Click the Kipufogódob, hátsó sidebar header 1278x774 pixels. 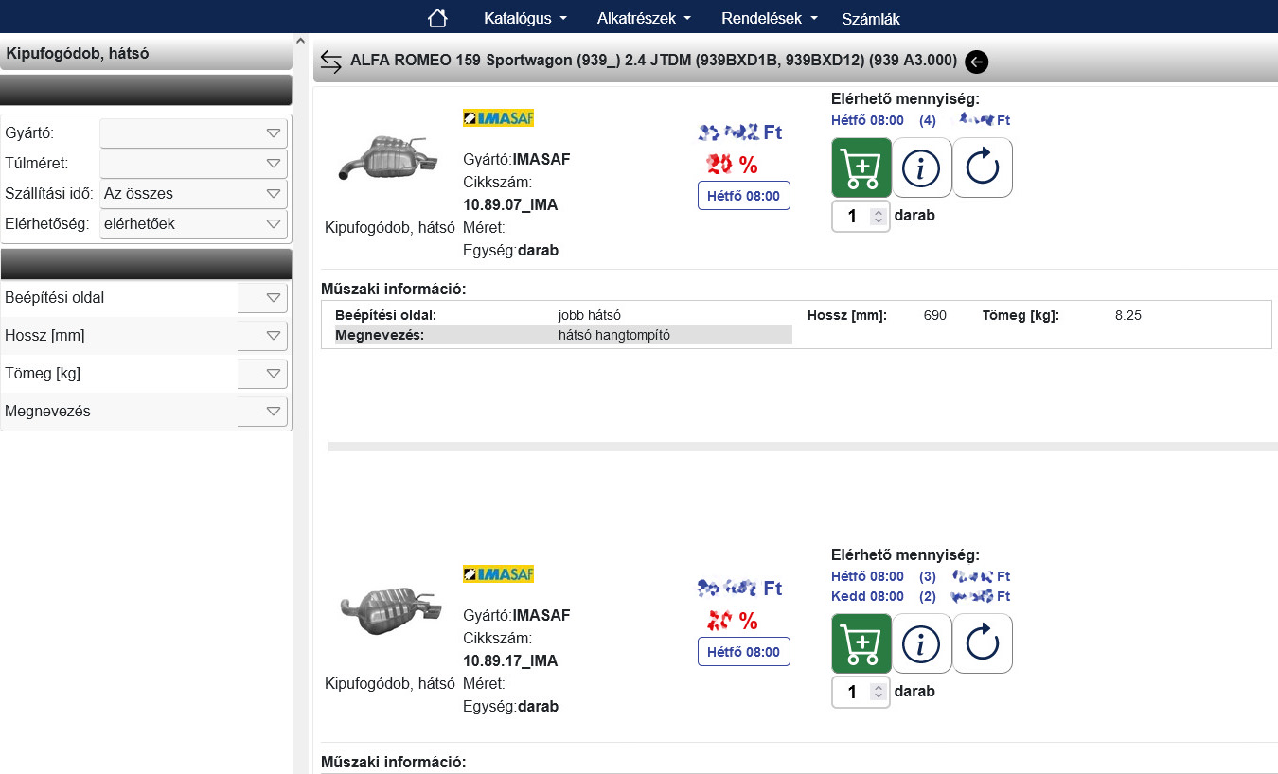click(146, 54)
